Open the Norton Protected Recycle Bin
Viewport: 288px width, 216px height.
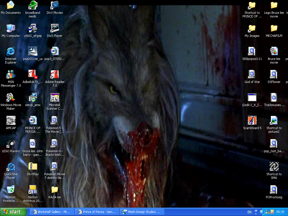11,190
